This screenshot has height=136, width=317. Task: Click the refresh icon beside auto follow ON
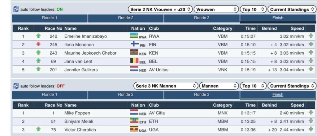point(16,9)
